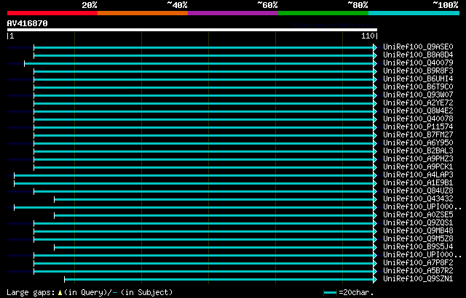Viewport: 466px width, 298px height.
Task: Open hit UniRef100_B9R8F3
Action: point(418,71)
